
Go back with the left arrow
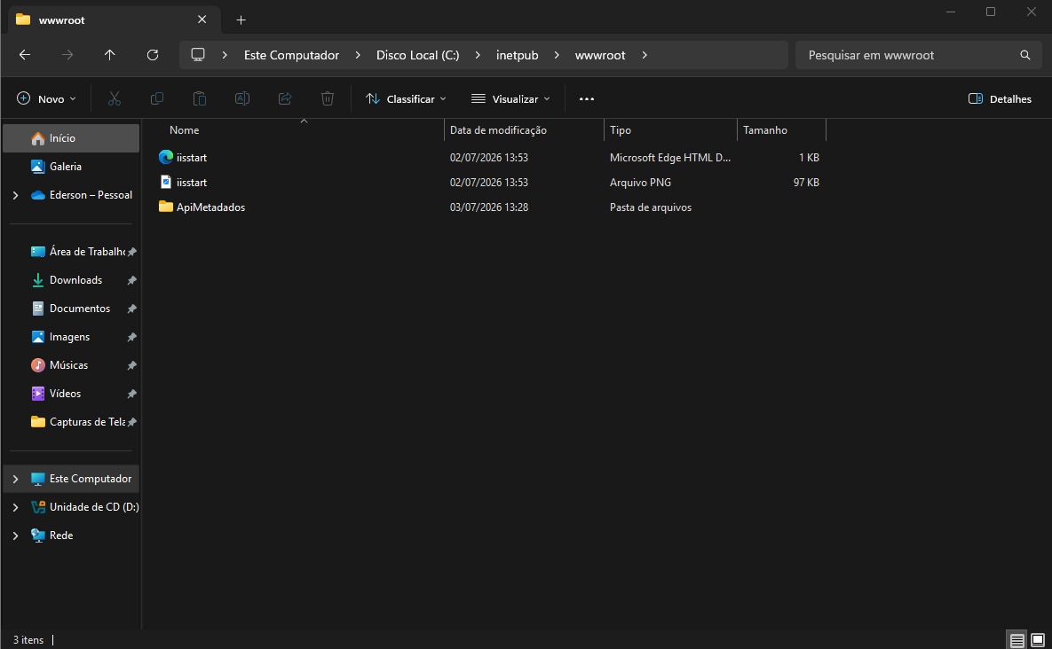(x=25, y=55)
